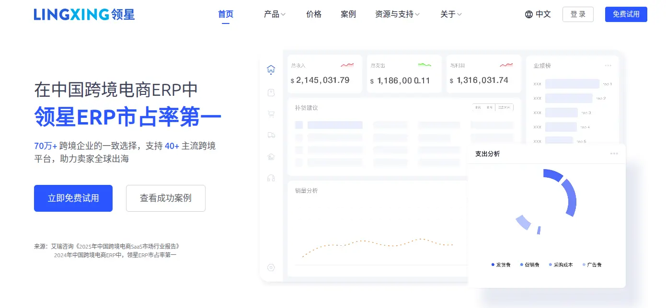Image resolution: width=666 pixels, height=308 pixels.
Task: Select the warehouse icon in dashboard sidebar
Action: click(x=271, y=157)
